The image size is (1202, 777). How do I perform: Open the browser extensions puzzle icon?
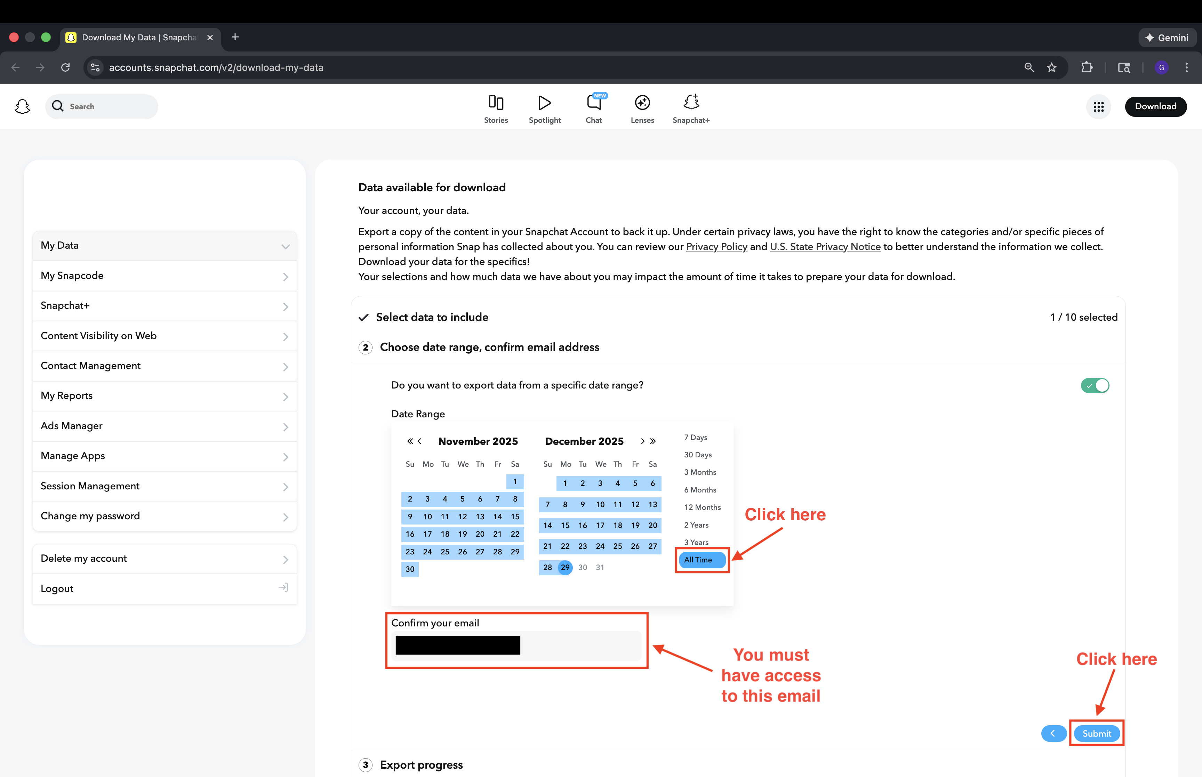click(x=1087, y=67)
